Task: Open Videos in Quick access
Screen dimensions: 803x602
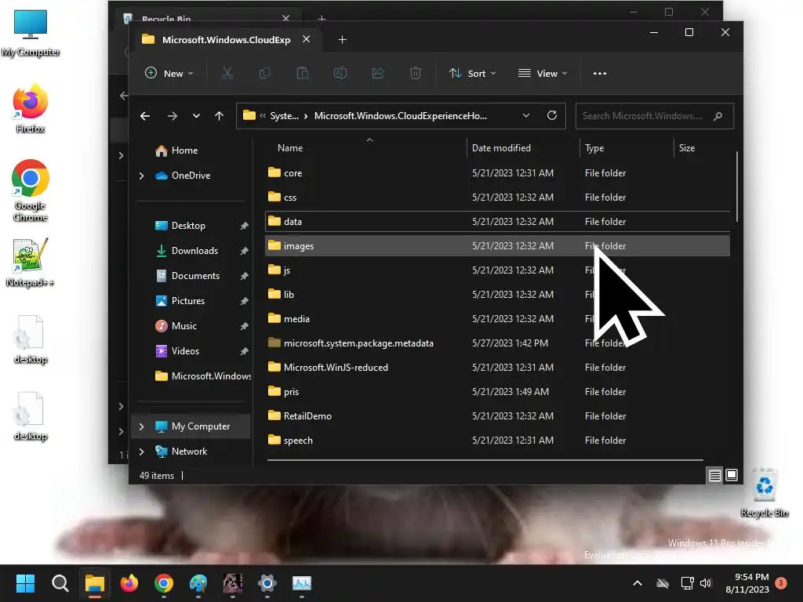Action: [x=185, y=351]
